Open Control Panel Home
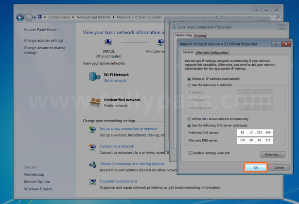 [40, 30]
